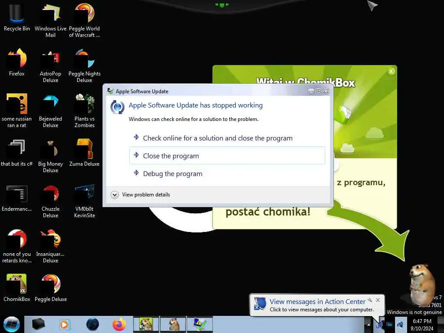The width and height of the screenshot is (444, 333).
Task: Dismiss the Action Center balloon
Action: pos(378,300)
